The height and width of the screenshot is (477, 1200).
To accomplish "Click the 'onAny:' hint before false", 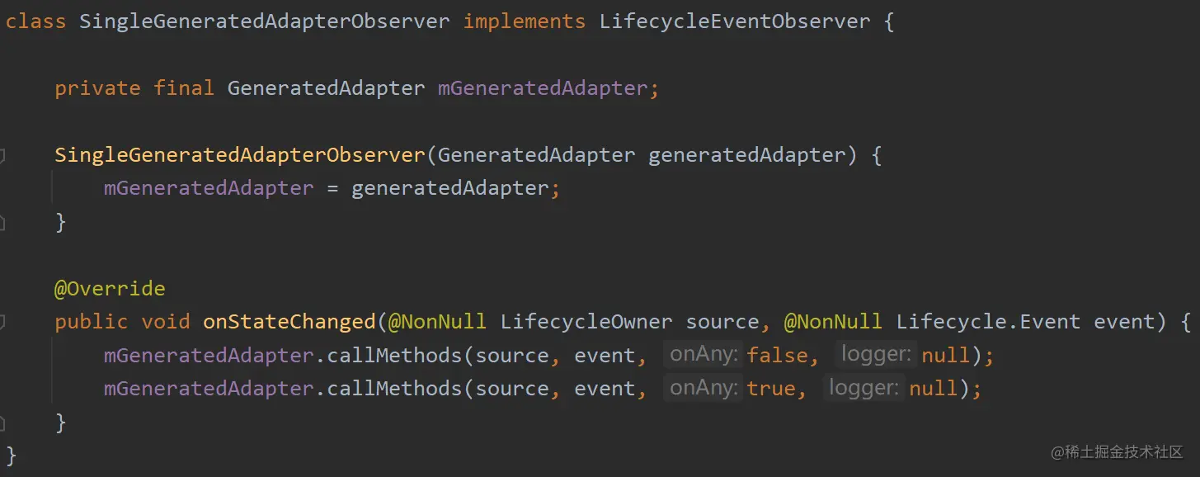I will tap(704, 355).
